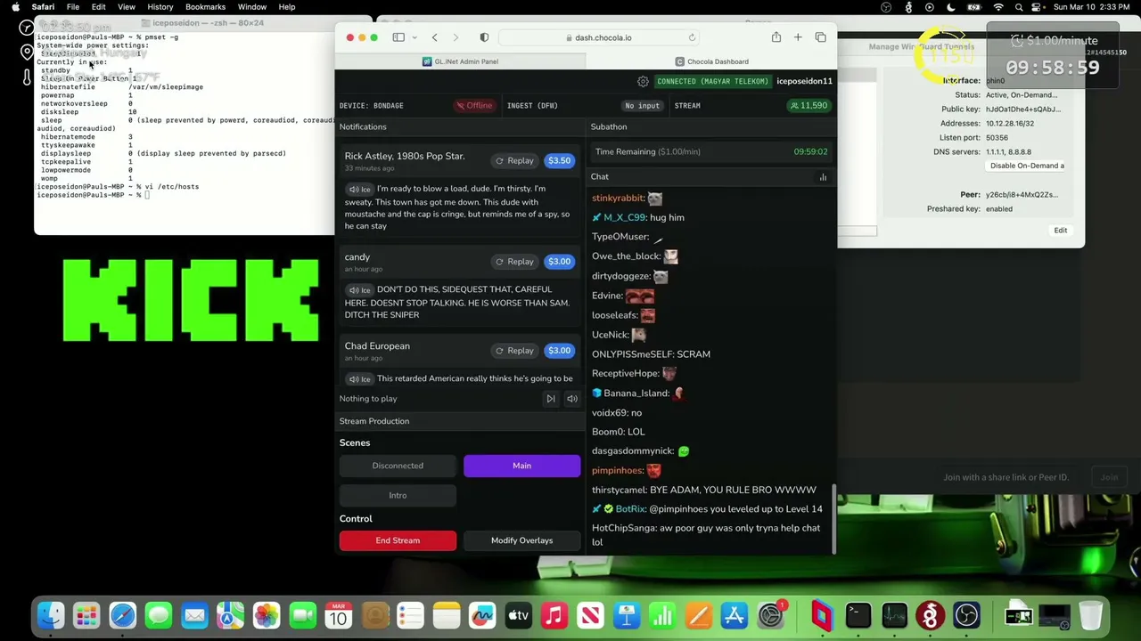Viewport: 1141px width, 641px height.
Task: Open the Bookmarks menu
Action: point(205,7)
